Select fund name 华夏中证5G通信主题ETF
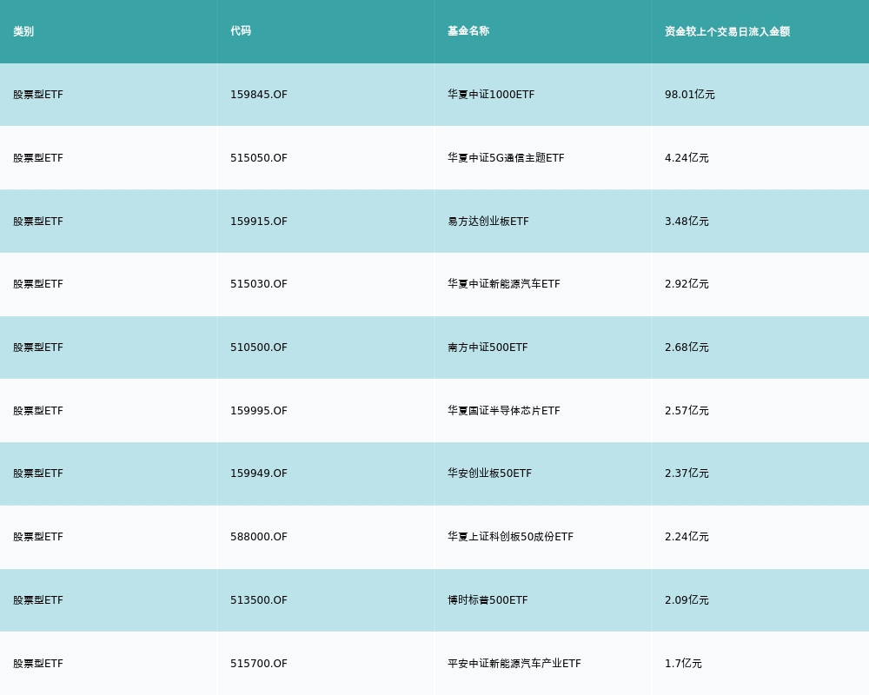Image resolution: width=869 pixels, height=695 pixels. tap(506, 158)
